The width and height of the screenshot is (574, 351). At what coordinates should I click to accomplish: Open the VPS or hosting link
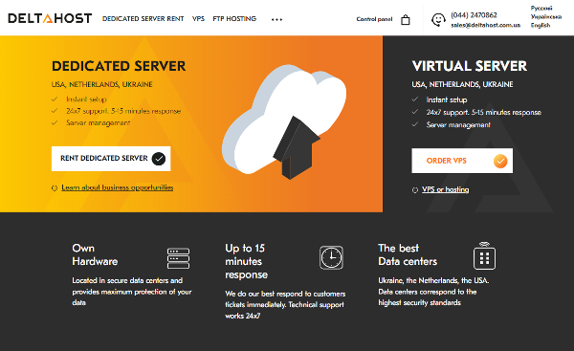[x=445, y=189]
